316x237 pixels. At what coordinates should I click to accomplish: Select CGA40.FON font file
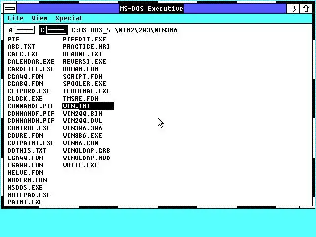[25, 77]
